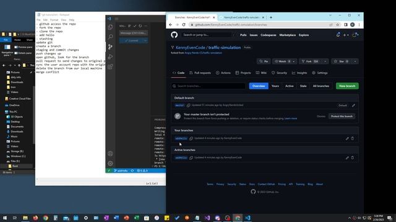
Task: Copy master branch name to clipboard
Action: point(188,105)
